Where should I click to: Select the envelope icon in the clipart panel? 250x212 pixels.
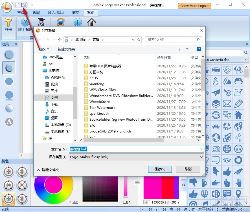227,103
